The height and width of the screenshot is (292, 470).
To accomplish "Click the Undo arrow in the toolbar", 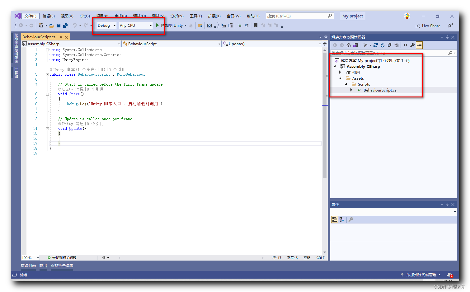I will [x=74, y=25].
